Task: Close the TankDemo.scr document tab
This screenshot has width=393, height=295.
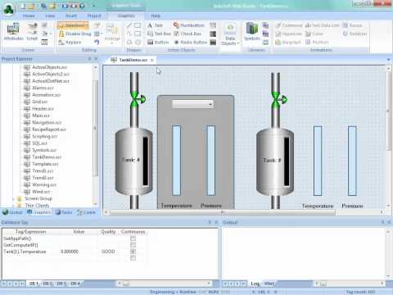Action: coord(152,60)
